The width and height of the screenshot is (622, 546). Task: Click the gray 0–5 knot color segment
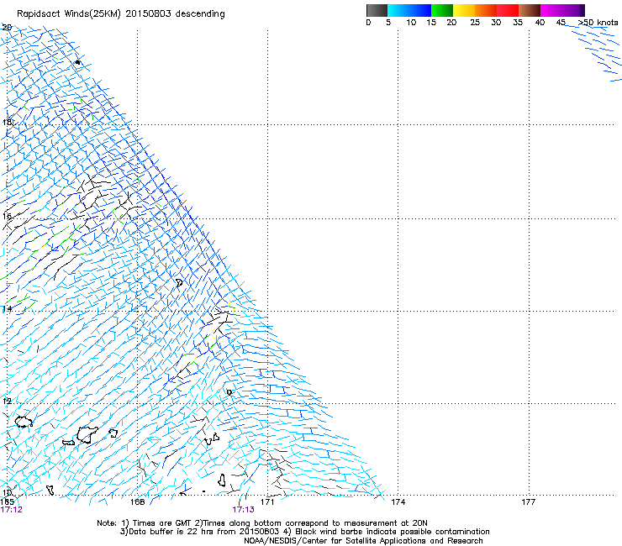point(377,10)
